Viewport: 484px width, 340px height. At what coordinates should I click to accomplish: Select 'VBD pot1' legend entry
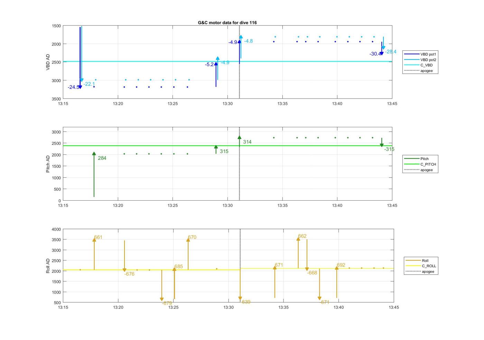coord(420,54)
